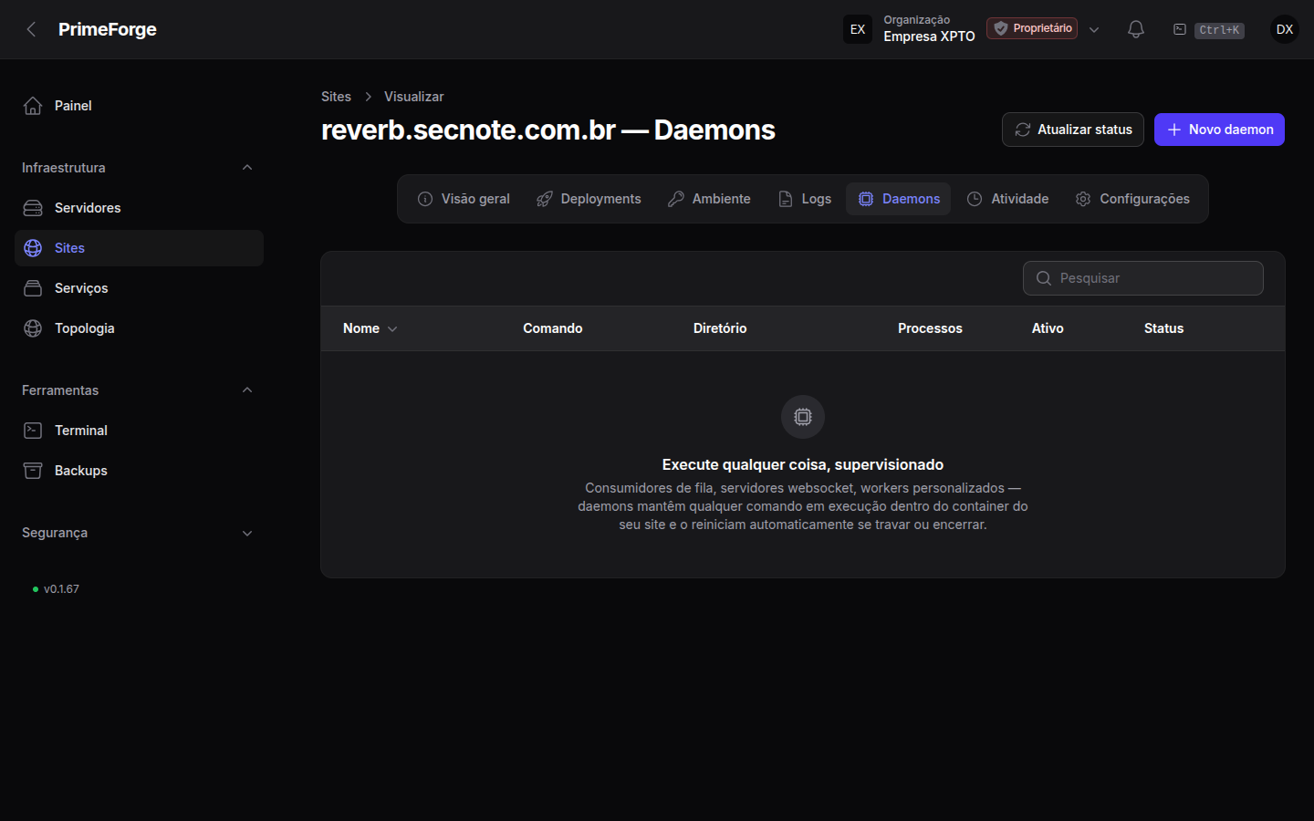Image resolution: width=1314 pixels, height=821 pixels.
Task: Click the Status column header
Action: coord(1163,328)
